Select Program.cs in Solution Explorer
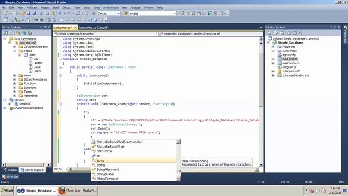348x196 pixels. coord(289,67)
